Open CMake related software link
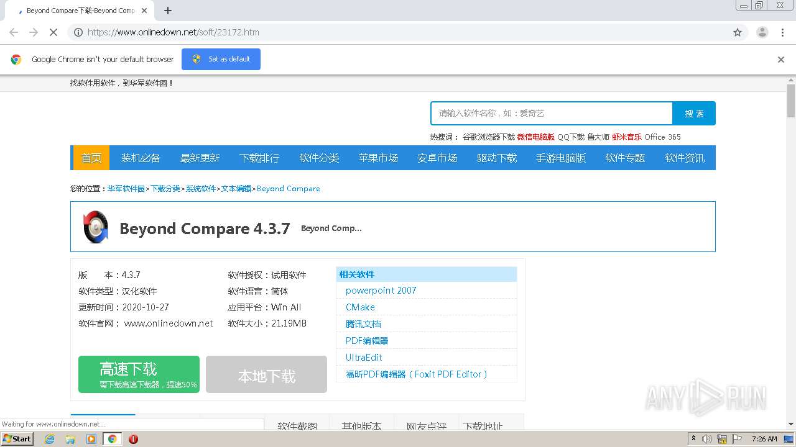 360,307
